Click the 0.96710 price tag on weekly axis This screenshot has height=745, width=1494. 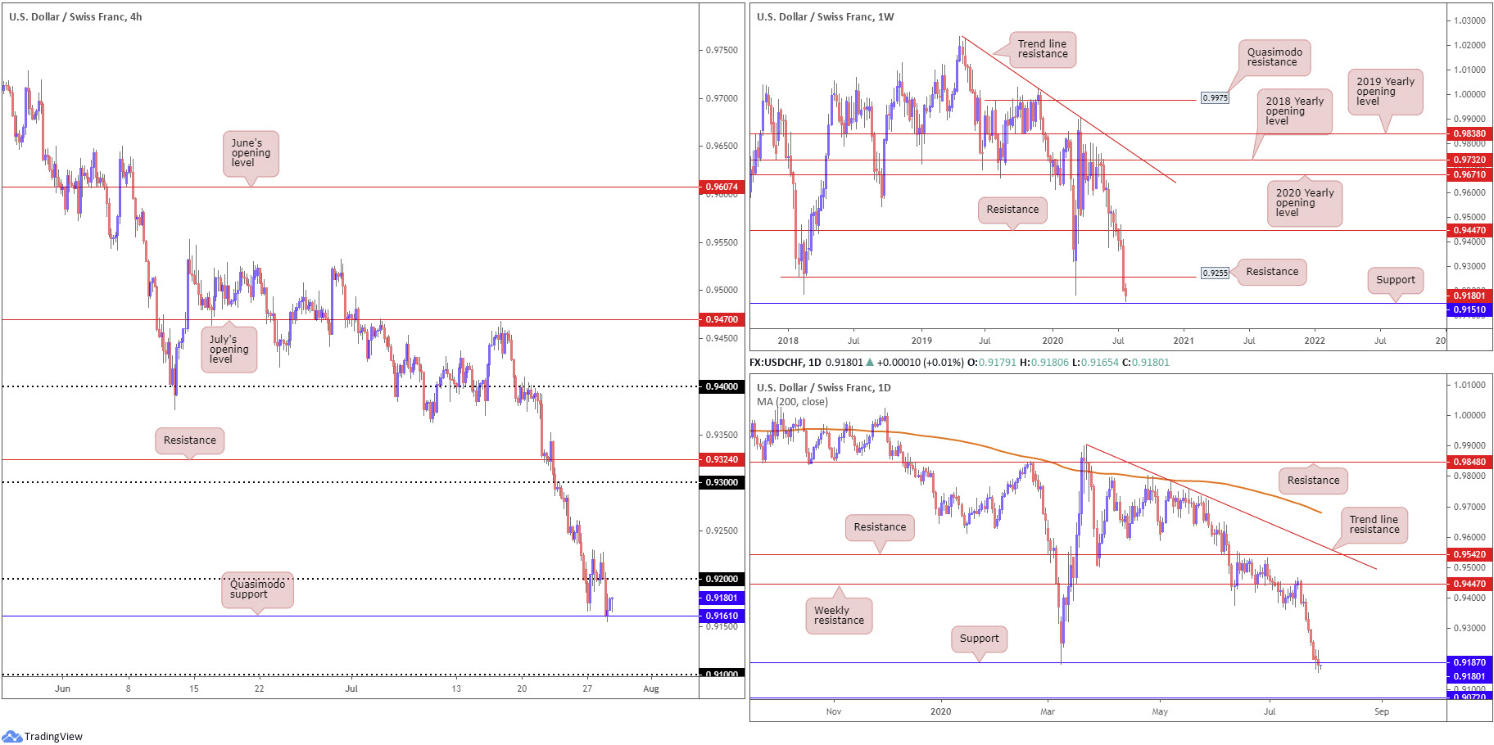[x=1469, y=174]
